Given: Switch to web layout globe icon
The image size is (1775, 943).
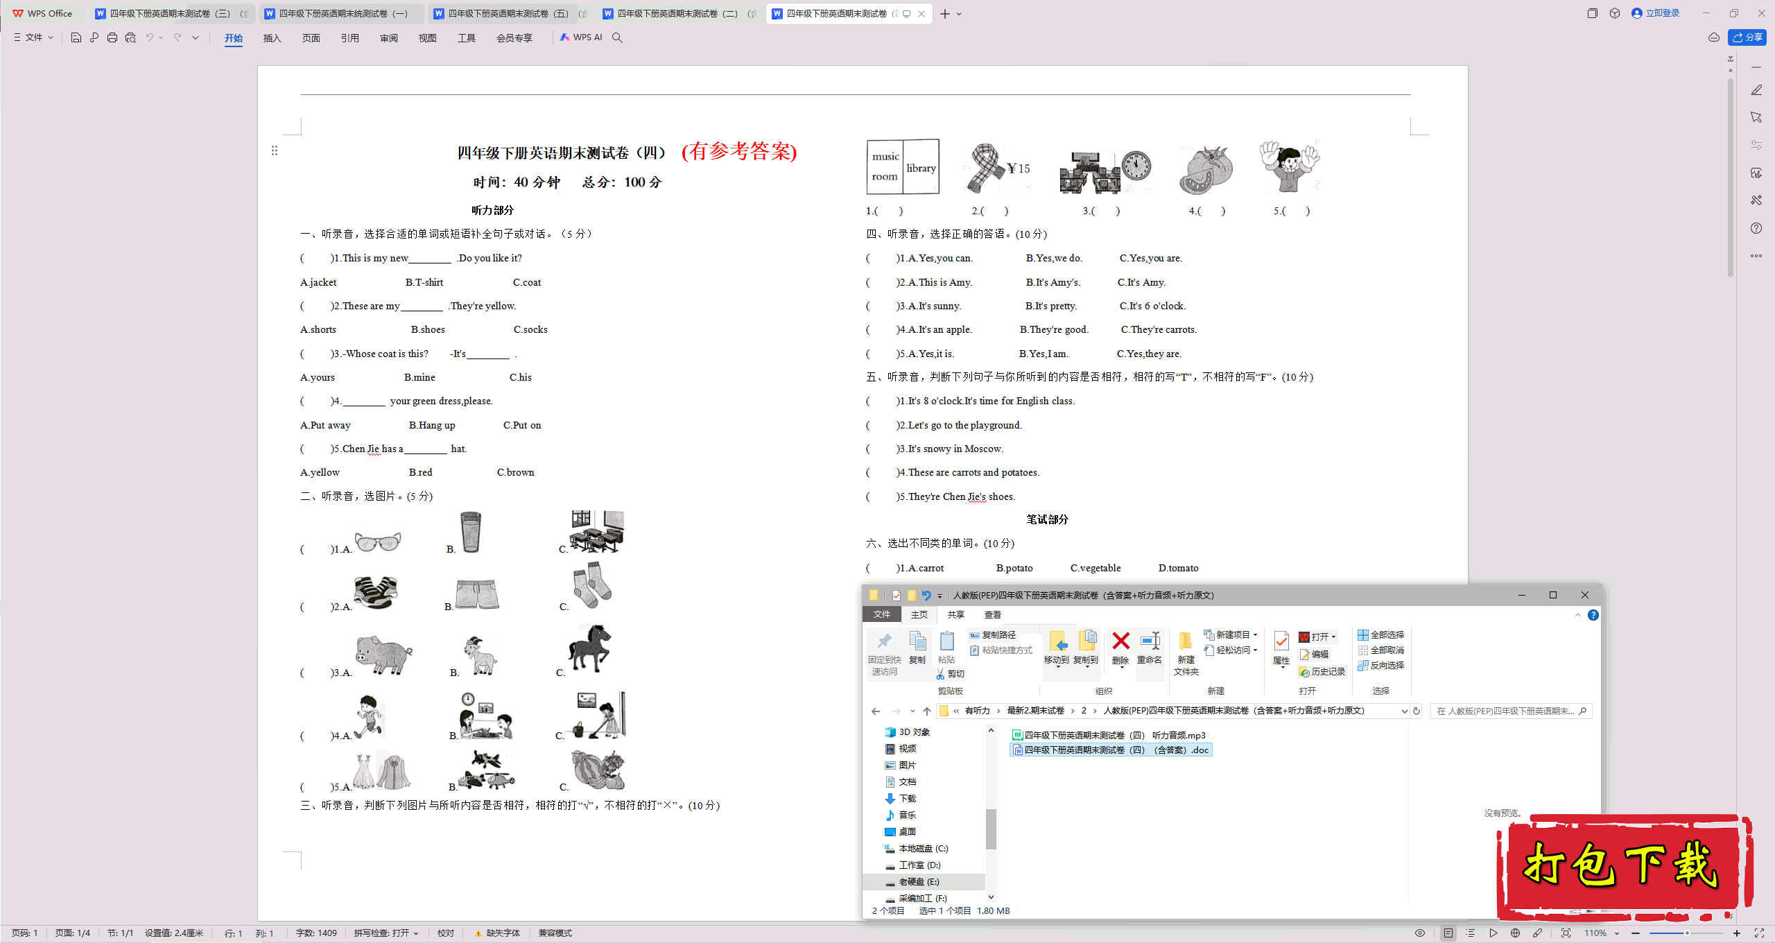Looking at the screenshot, I should point(1515,933).
